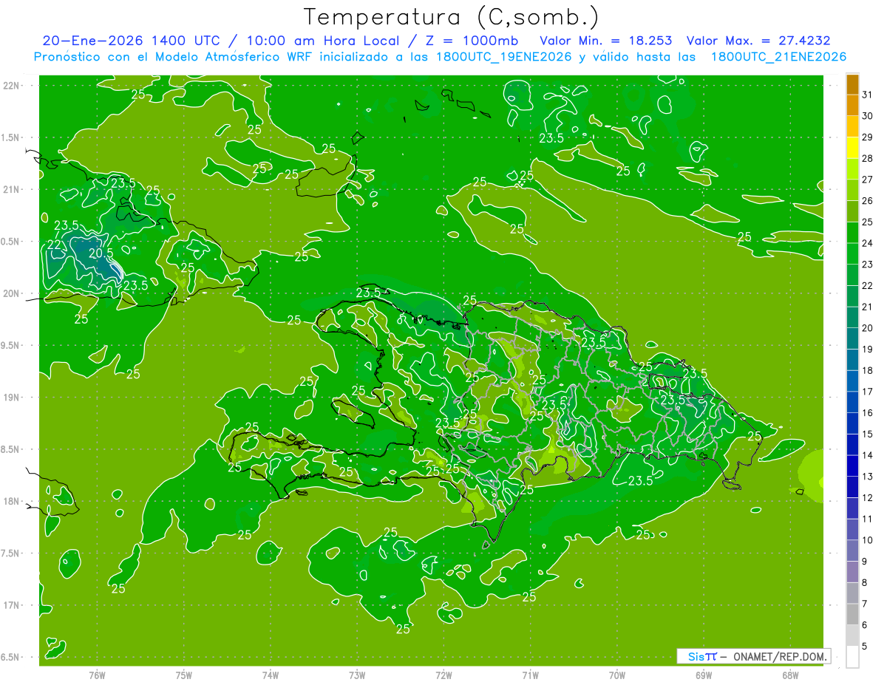The height and width of the screenshot is (685, 887).
Task: Click the latitude axis label '9.5N'
Action: (x=11, y=345)
